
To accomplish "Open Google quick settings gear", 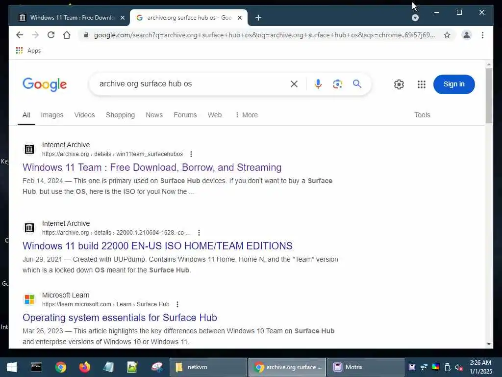I will 399,84.
